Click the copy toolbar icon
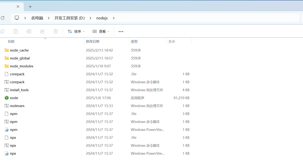 (x=2, y=31)
